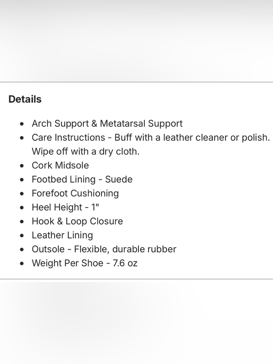Click the bullet before Heel Height

(x=22, y=208)
